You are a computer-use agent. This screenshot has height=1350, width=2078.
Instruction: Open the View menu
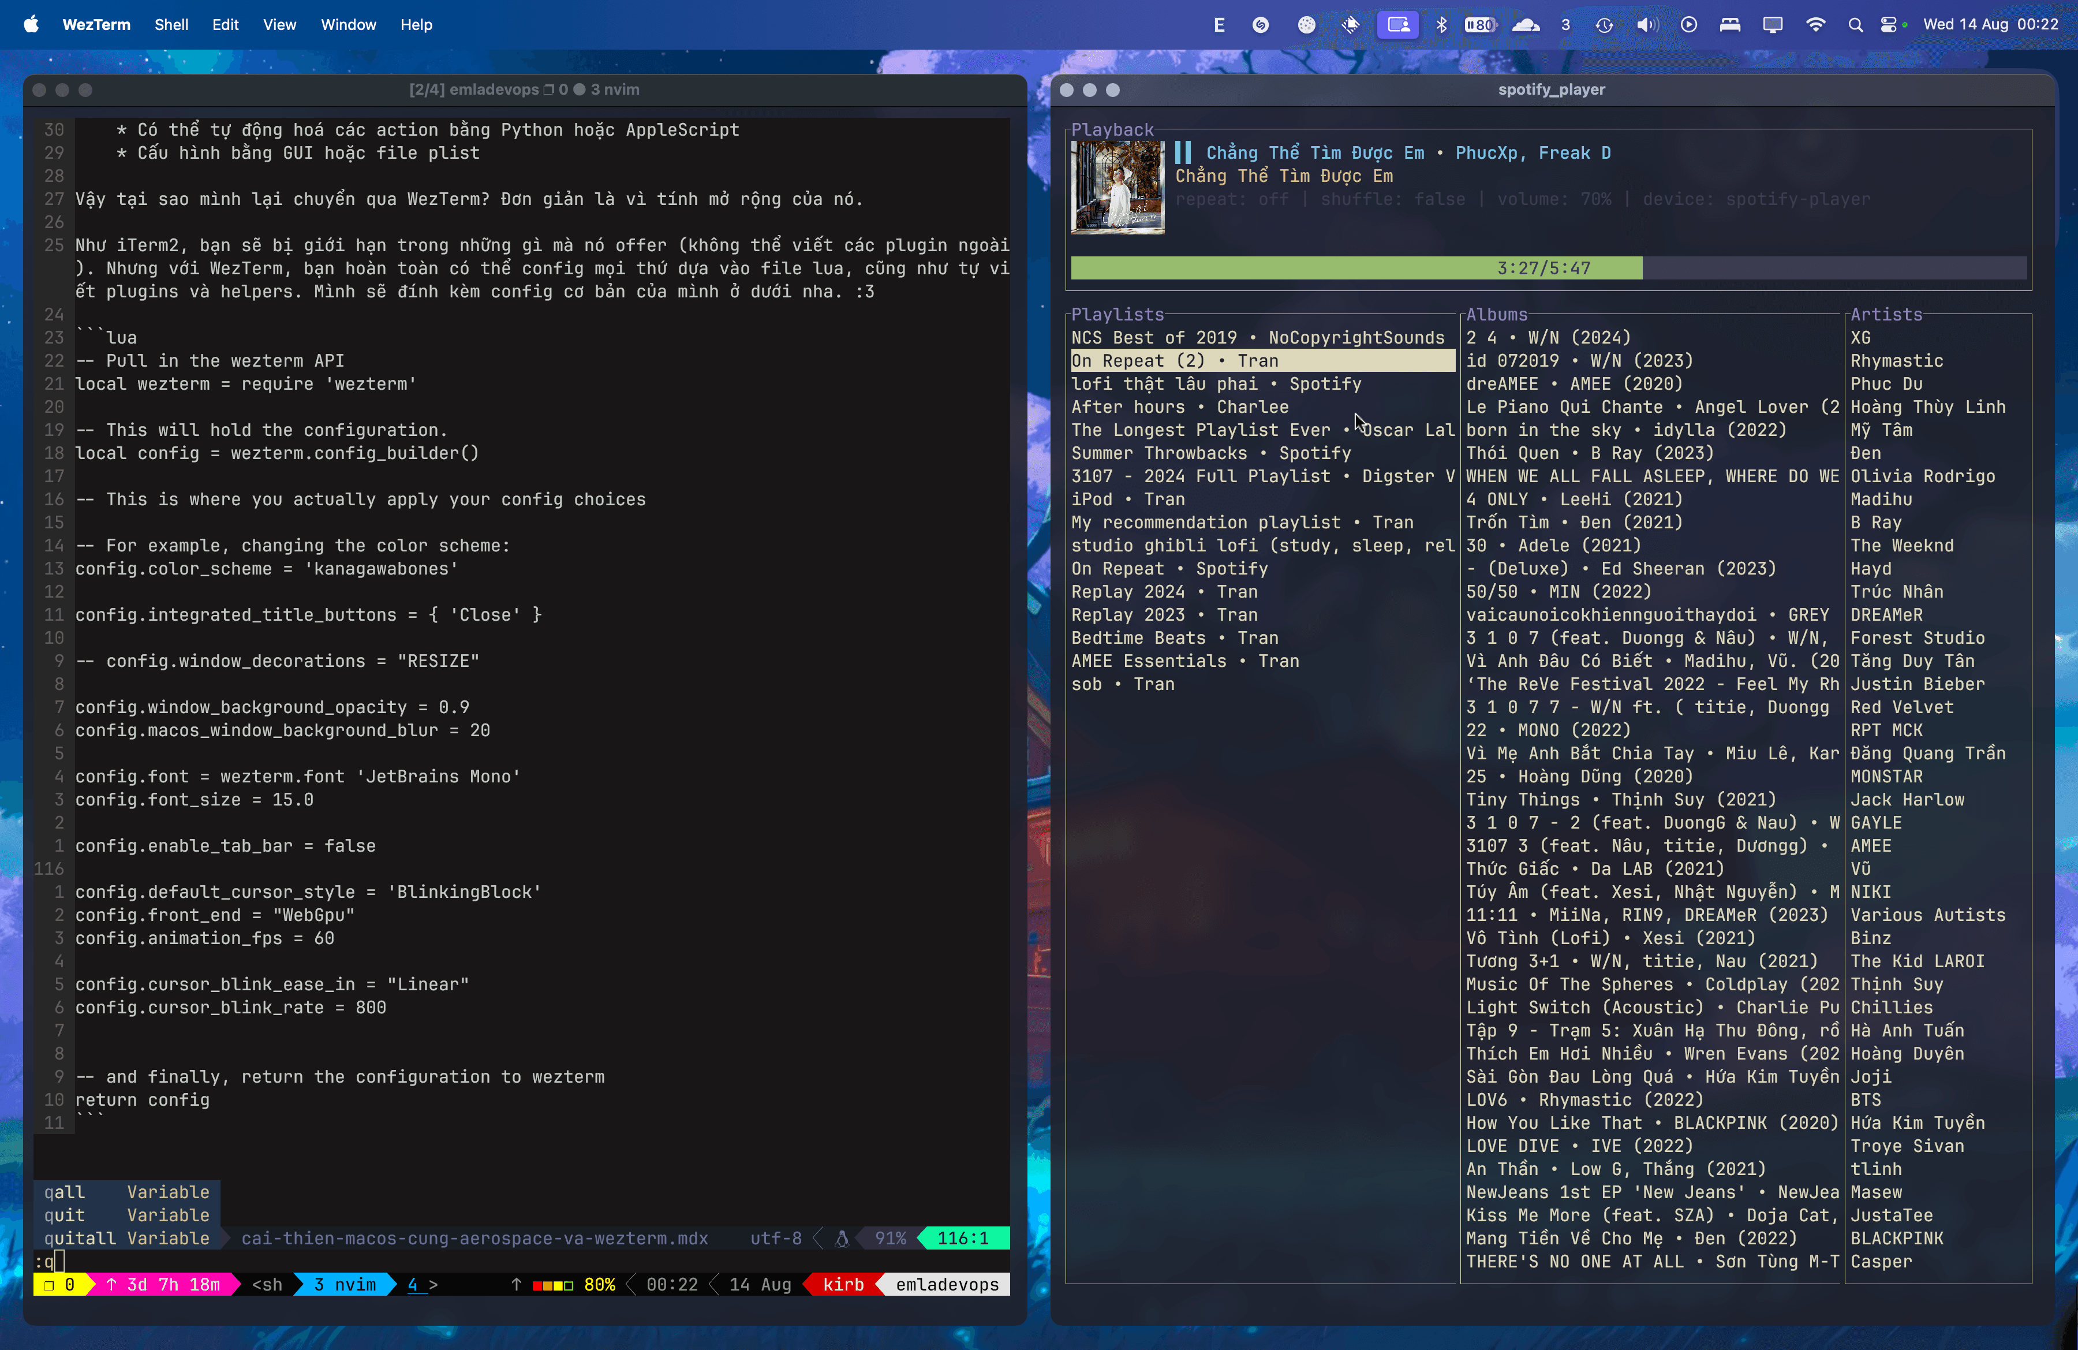[279, 24]
